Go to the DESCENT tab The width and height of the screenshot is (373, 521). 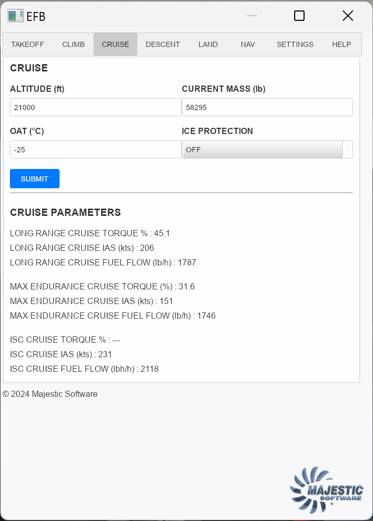tap(162, 44)
